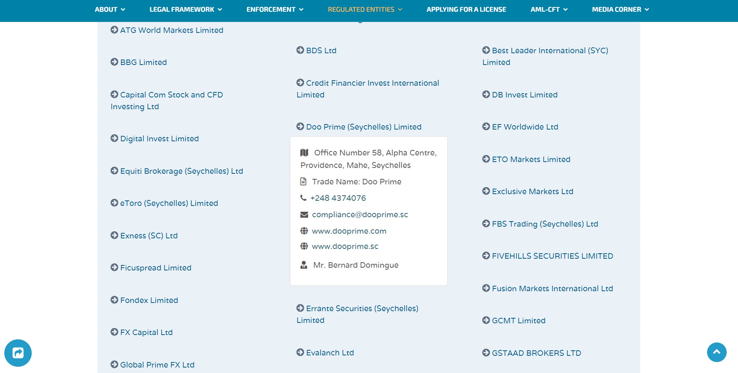The height and width of the screenshot is (373, 738).
Task: Expand Exclusive Markets Ltd details
Action: [x=532, y=191]
